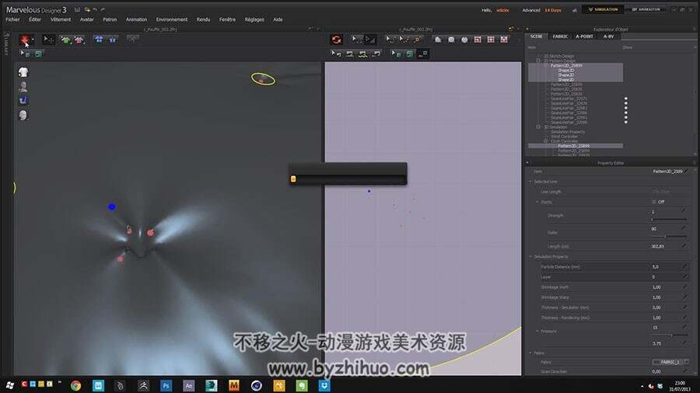Click the red simulate button in 3D toolbar

click(x=25, y=40)
